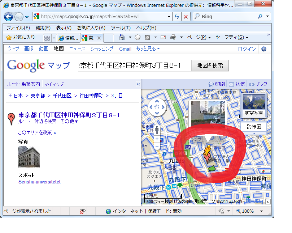
Task: Click the Home page icon
Action: coord(122,38)
